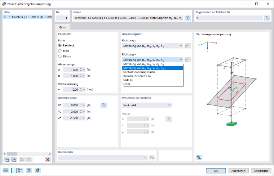This screenshot has height=176, width=274.
Task: Click the Name text field
Action: coord(128,18)
